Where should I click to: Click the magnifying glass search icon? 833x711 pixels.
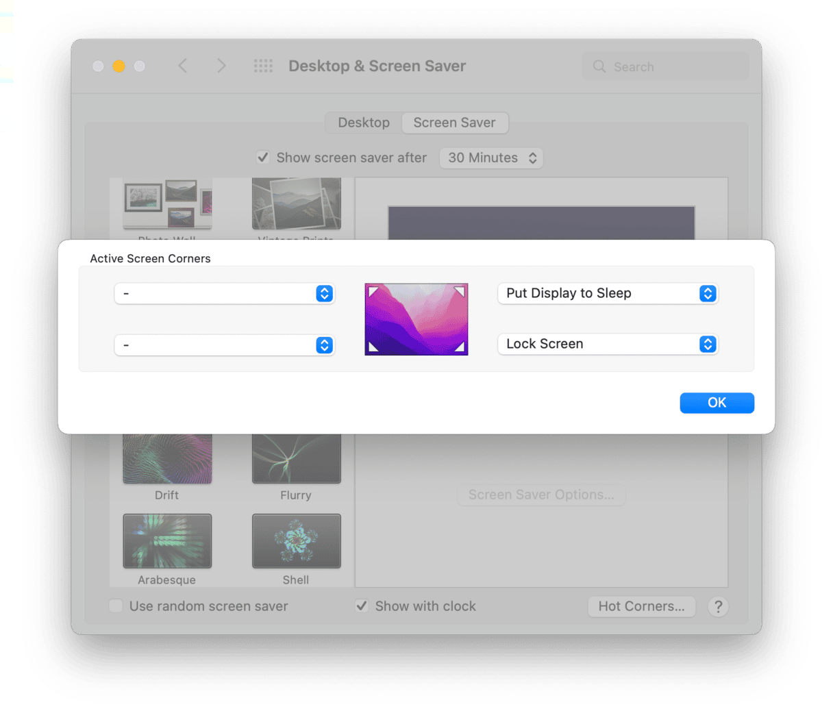tap(599, 66)
